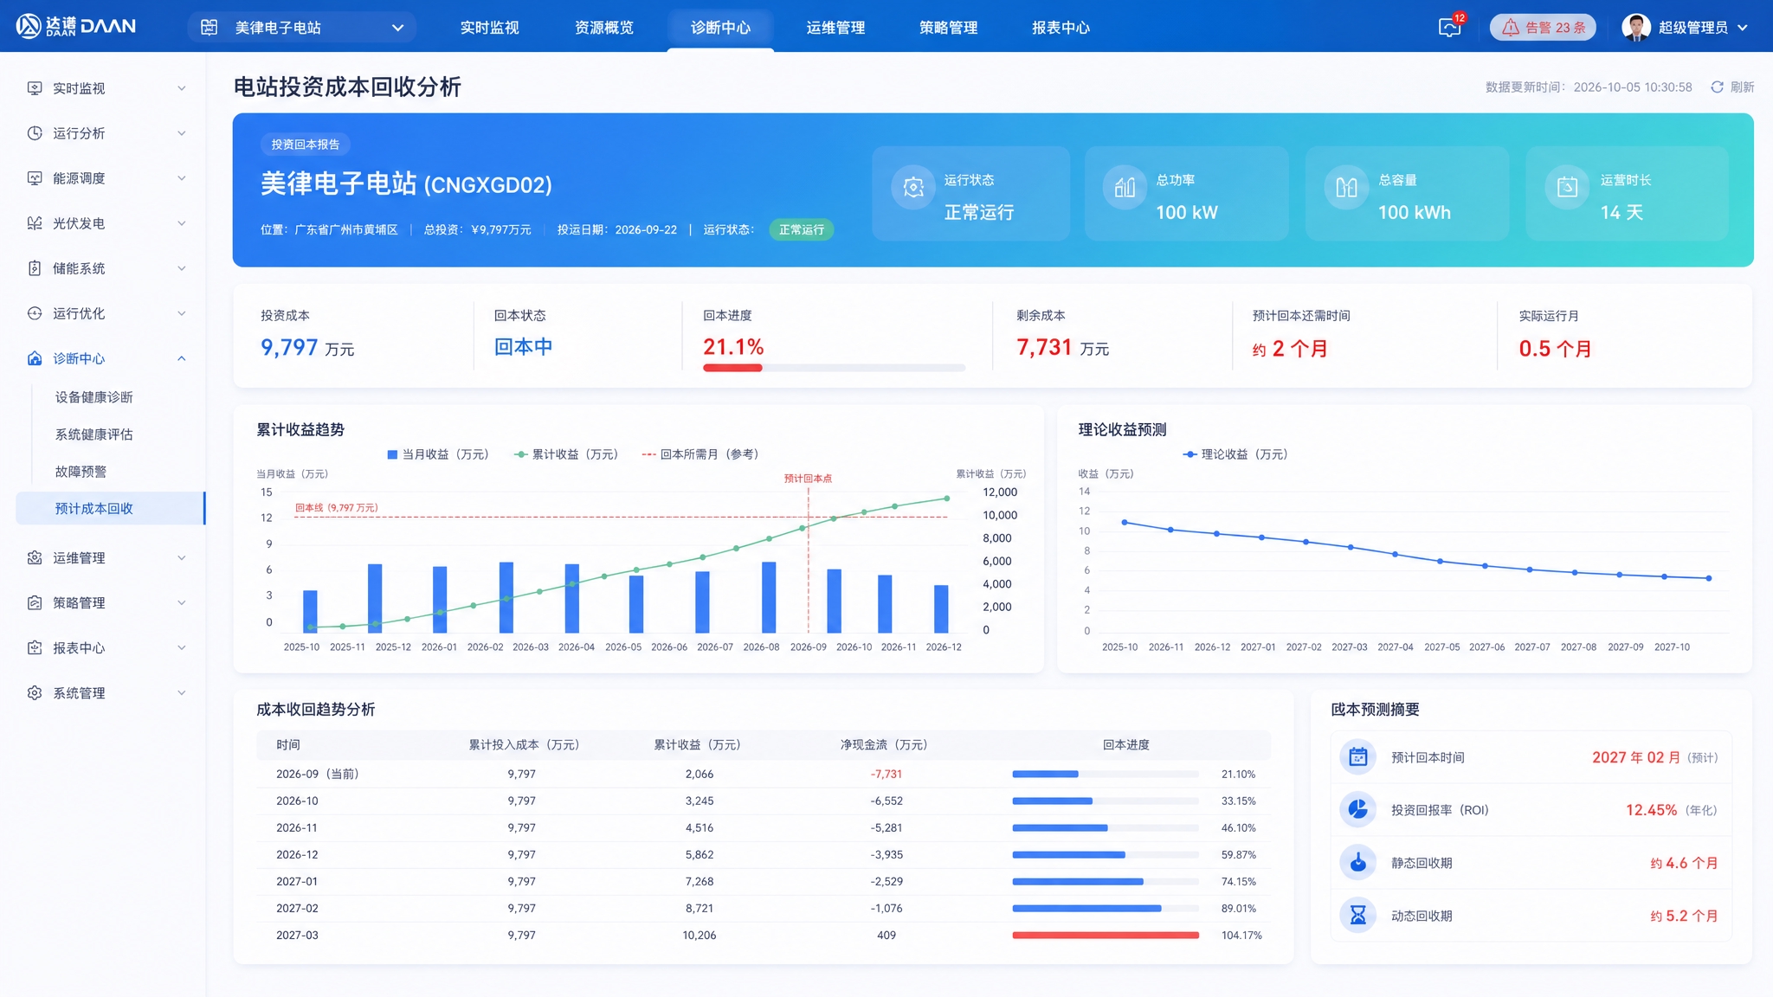Screen dimensions: 1773x997
Task: Click the 投资回报率 pie chart icon
Action: (1358, 810)
